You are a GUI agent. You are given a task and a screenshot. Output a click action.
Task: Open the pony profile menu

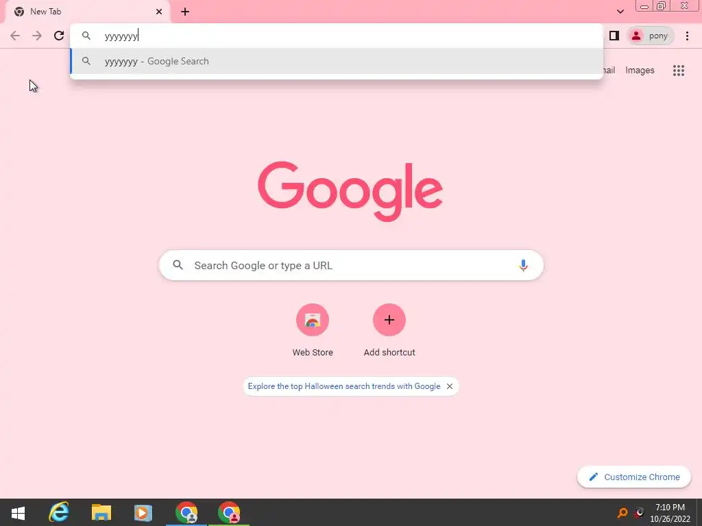click(x=650, y=36)
